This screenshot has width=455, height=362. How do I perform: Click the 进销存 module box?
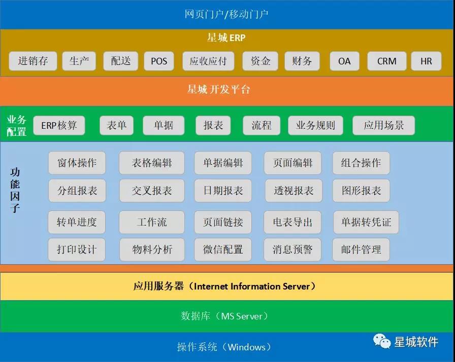(x=33, y=61)
